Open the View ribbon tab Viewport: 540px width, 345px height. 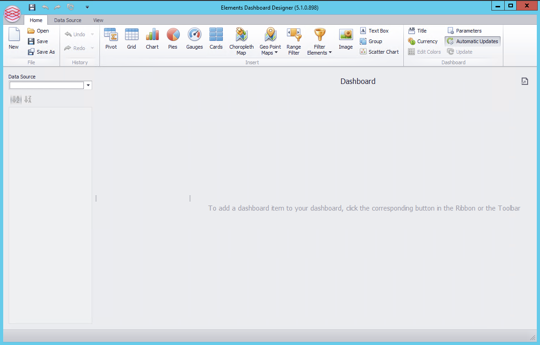pyautogui.click(x=98, y=20)
